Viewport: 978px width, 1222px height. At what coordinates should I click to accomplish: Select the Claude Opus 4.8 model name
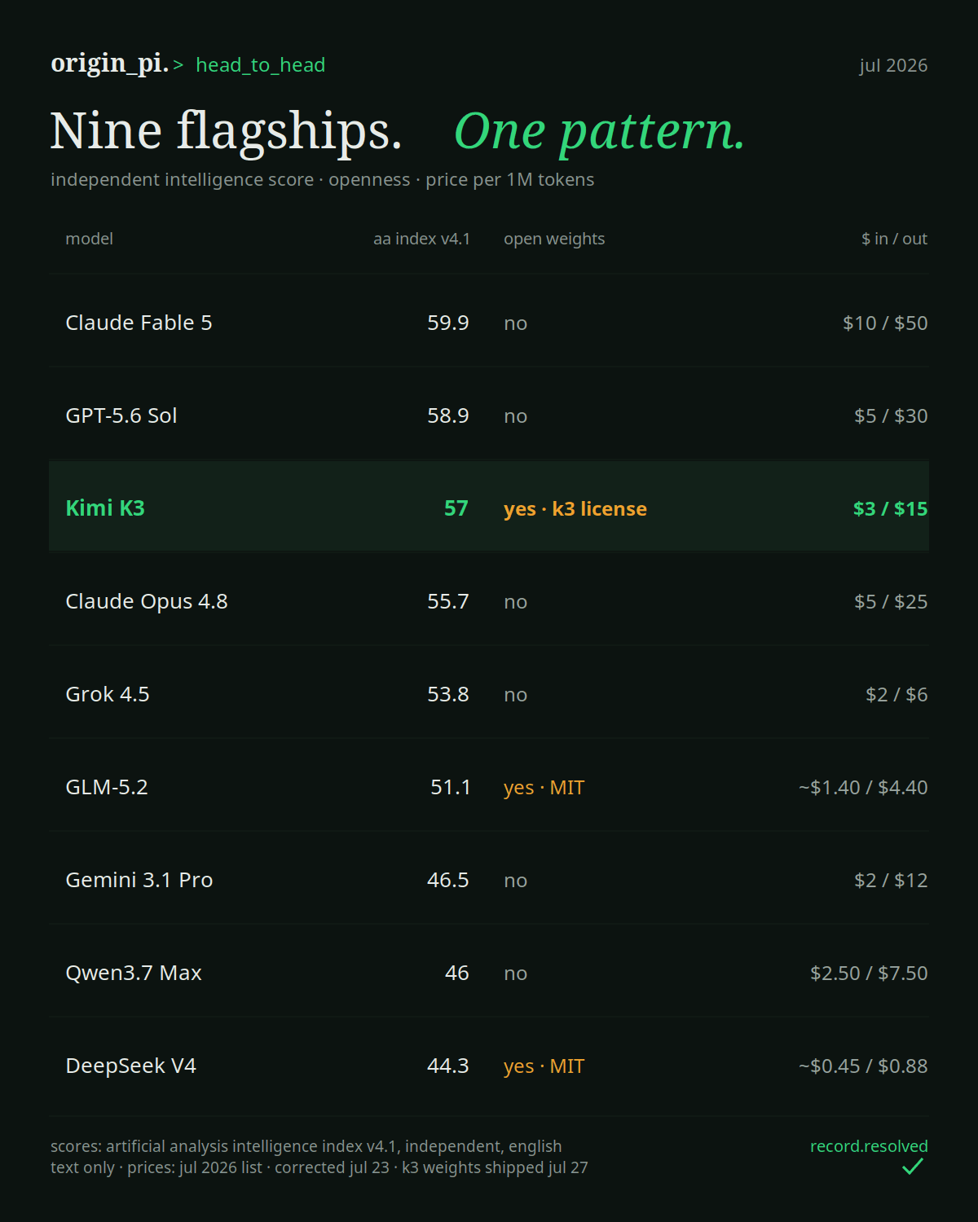click(x=147, y=601)
